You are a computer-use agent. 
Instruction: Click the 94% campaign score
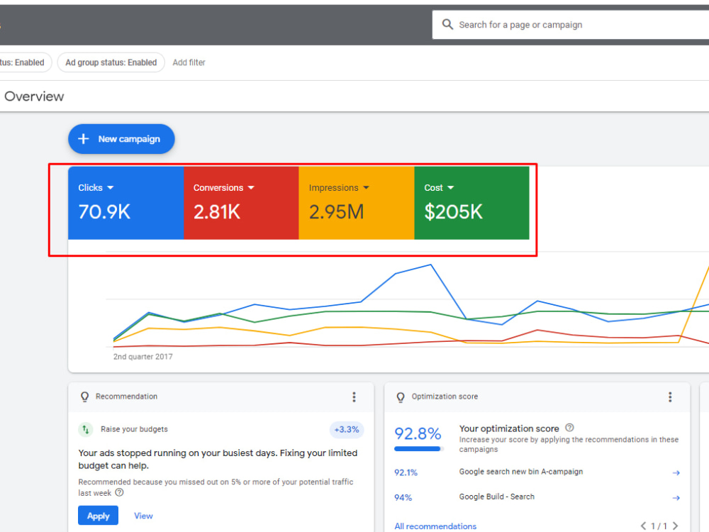coord(403,498)
